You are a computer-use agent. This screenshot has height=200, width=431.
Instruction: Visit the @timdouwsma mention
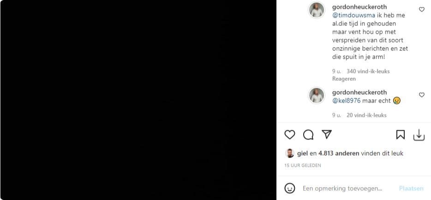(x=354, y=15)
